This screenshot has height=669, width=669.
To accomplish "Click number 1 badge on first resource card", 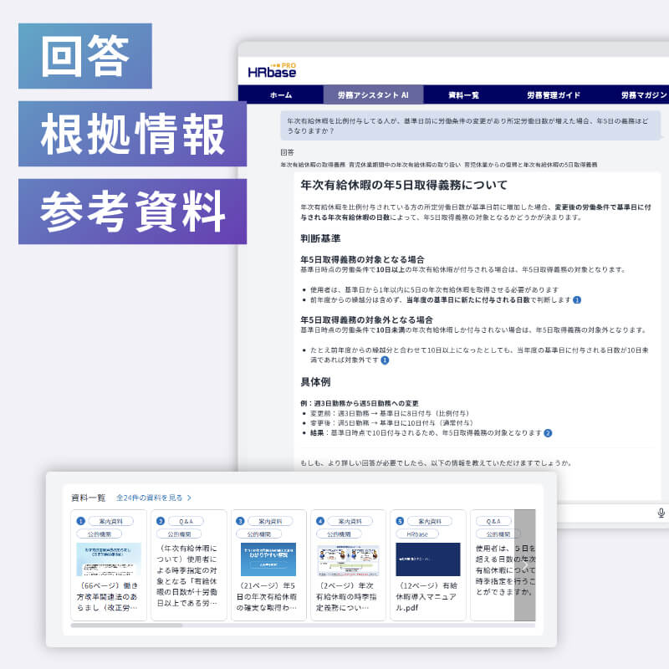I will coord(80,520).
